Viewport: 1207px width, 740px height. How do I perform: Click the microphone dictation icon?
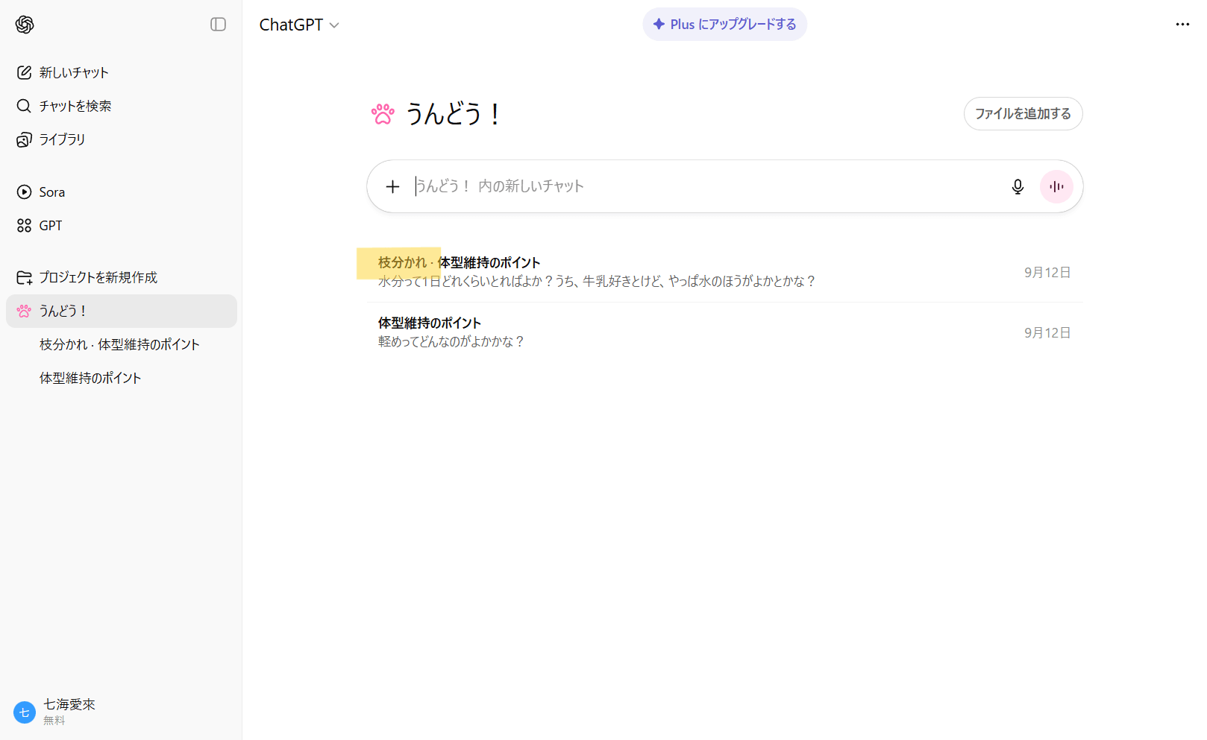pos(1018,186)
